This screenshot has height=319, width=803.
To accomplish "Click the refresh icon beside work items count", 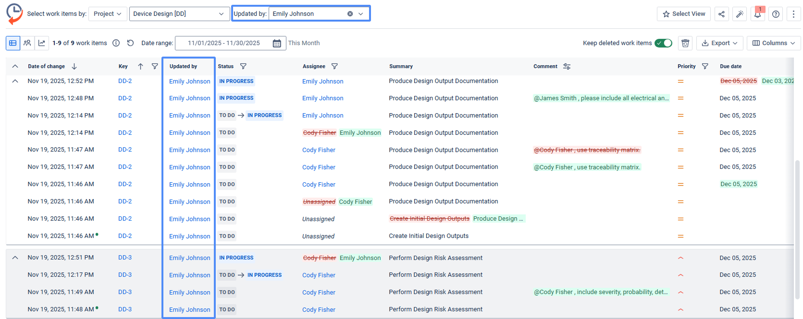I will coord(130,43).
